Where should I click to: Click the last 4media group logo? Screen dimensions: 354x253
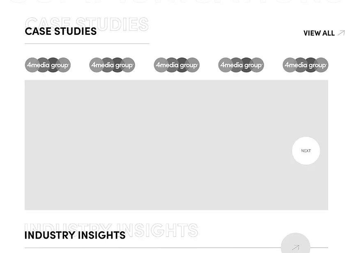coord(306,65)
